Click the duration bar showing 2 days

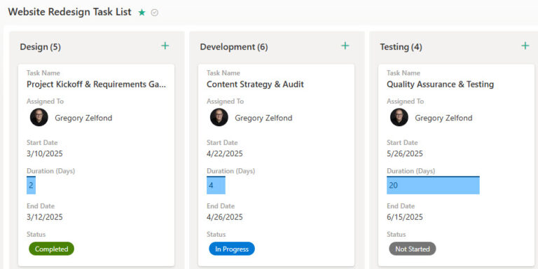click(32, 185)
